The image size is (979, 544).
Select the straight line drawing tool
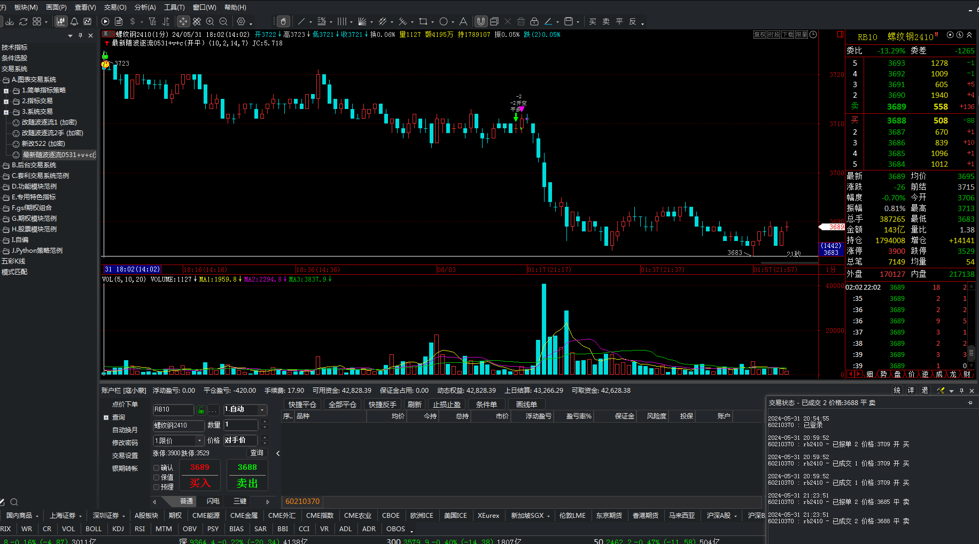[x=301, y=21]
